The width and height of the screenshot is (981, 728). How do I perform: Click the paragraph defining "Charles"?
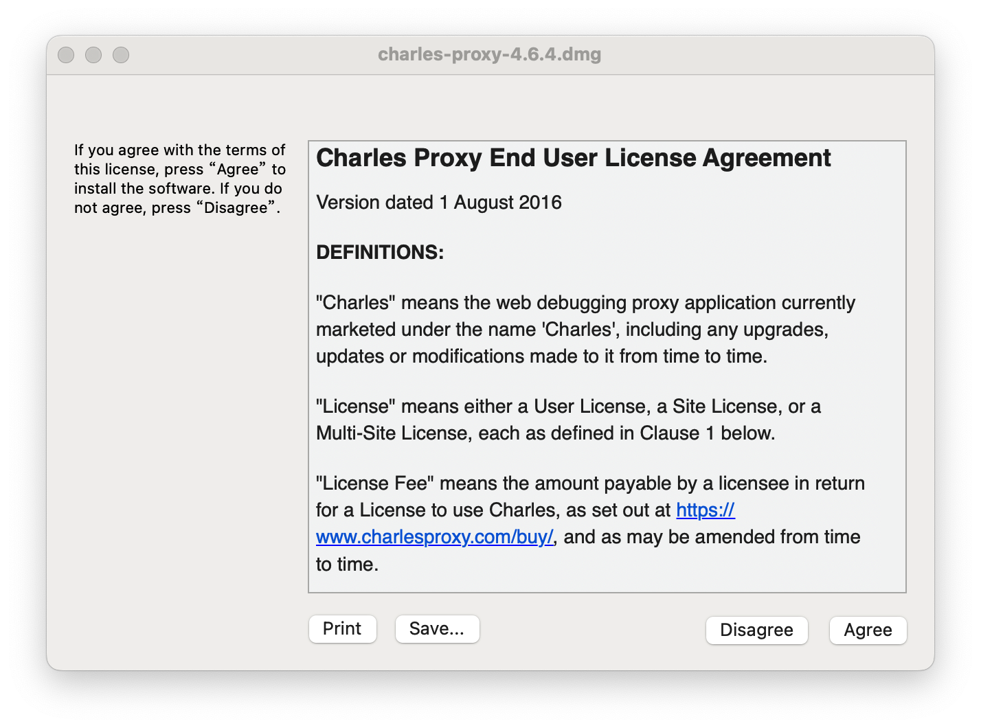click(586, 330)
